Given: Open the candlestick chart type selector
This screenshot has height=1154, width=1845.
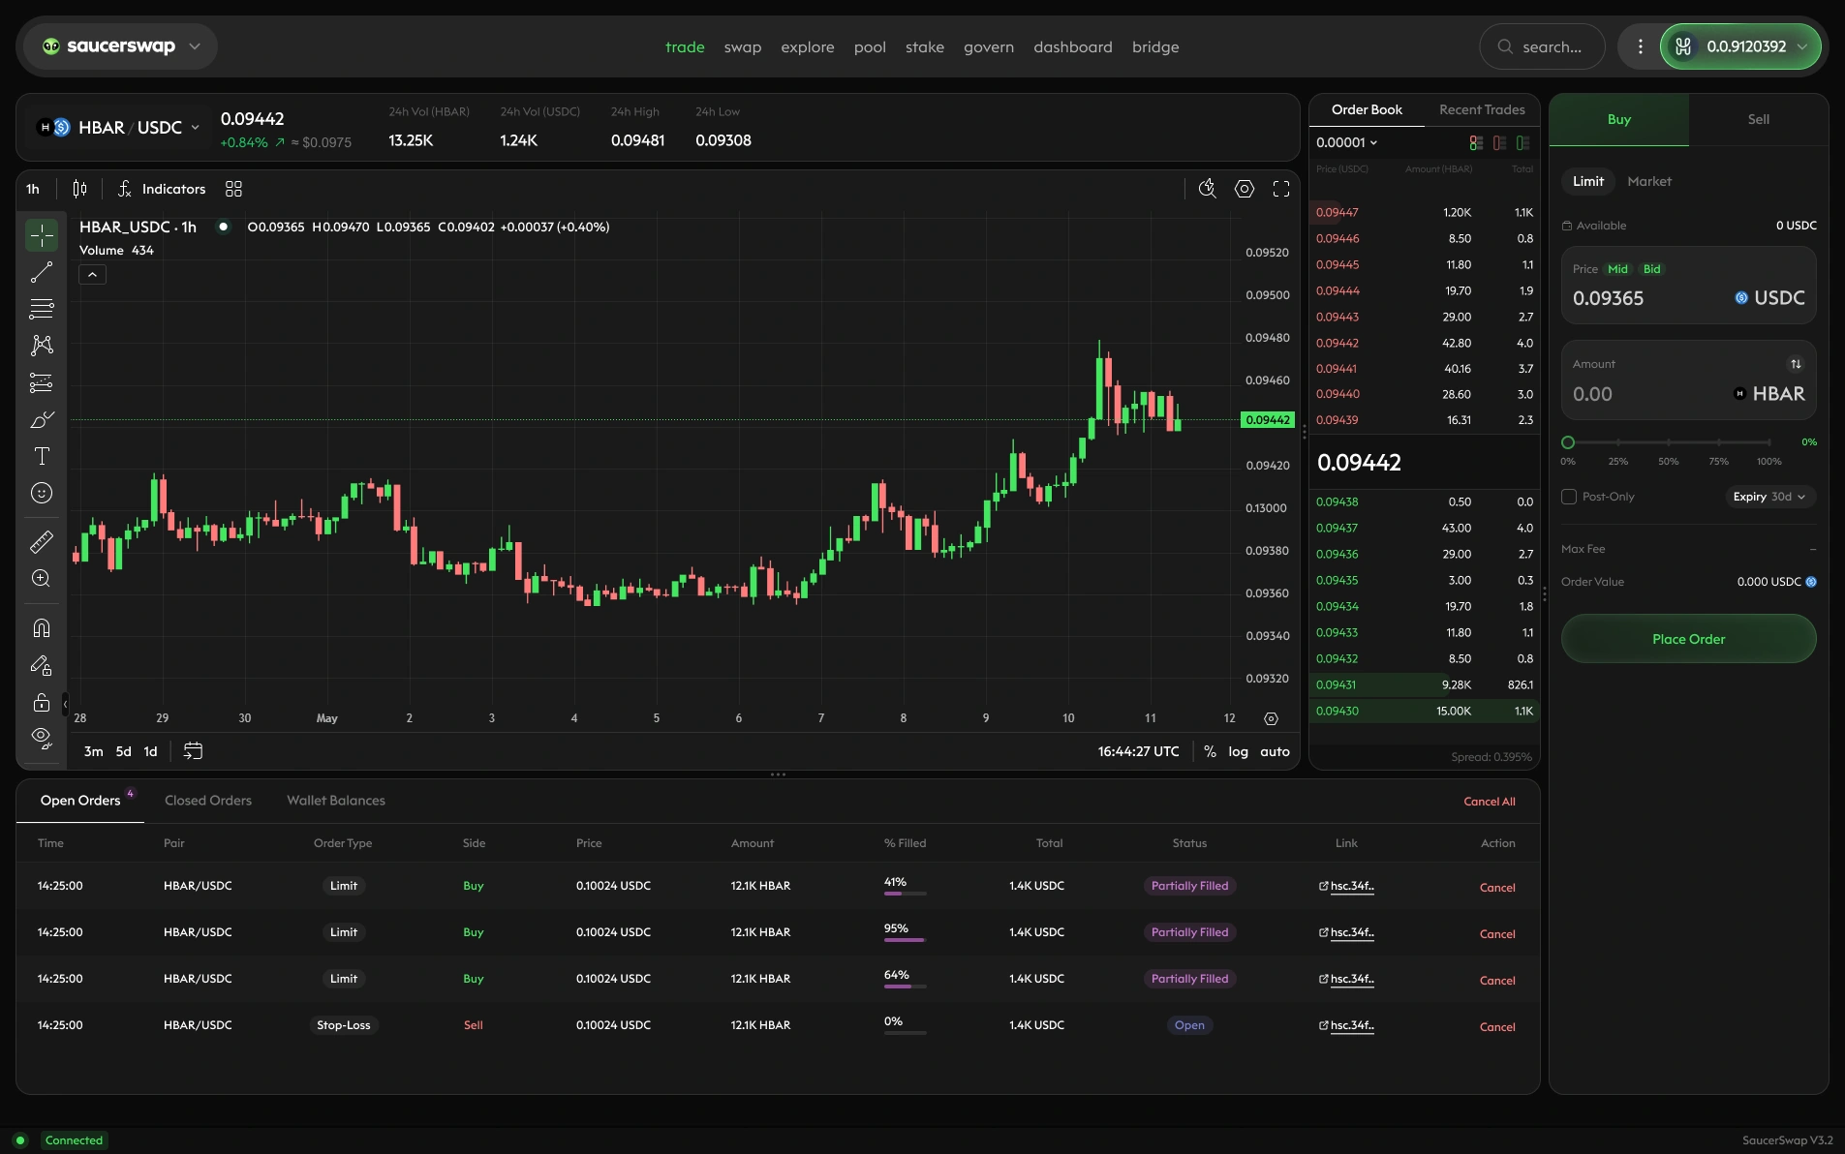Looking at the screenshot, I should [x=80, y=189].
